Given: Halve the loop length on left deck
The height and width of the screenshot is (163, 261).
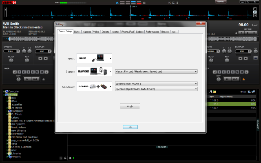Looking at the screenshot, I should click(x=15, y=72).
